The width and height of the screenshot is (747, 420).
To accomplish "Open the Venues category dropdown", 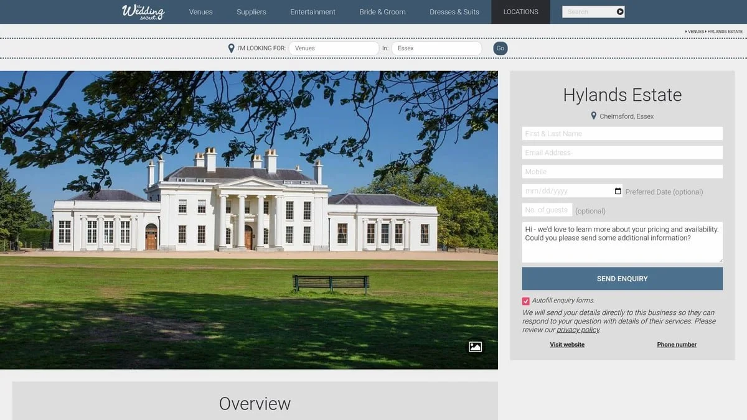I will 334,48.
